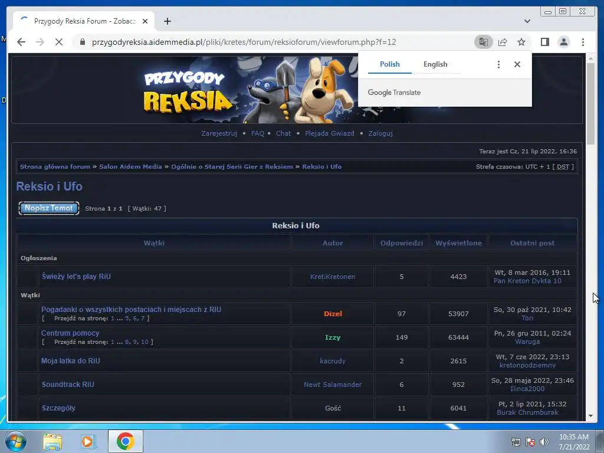
Task: Open the Action Center flag tray icon
Action: tap(530, 442)
